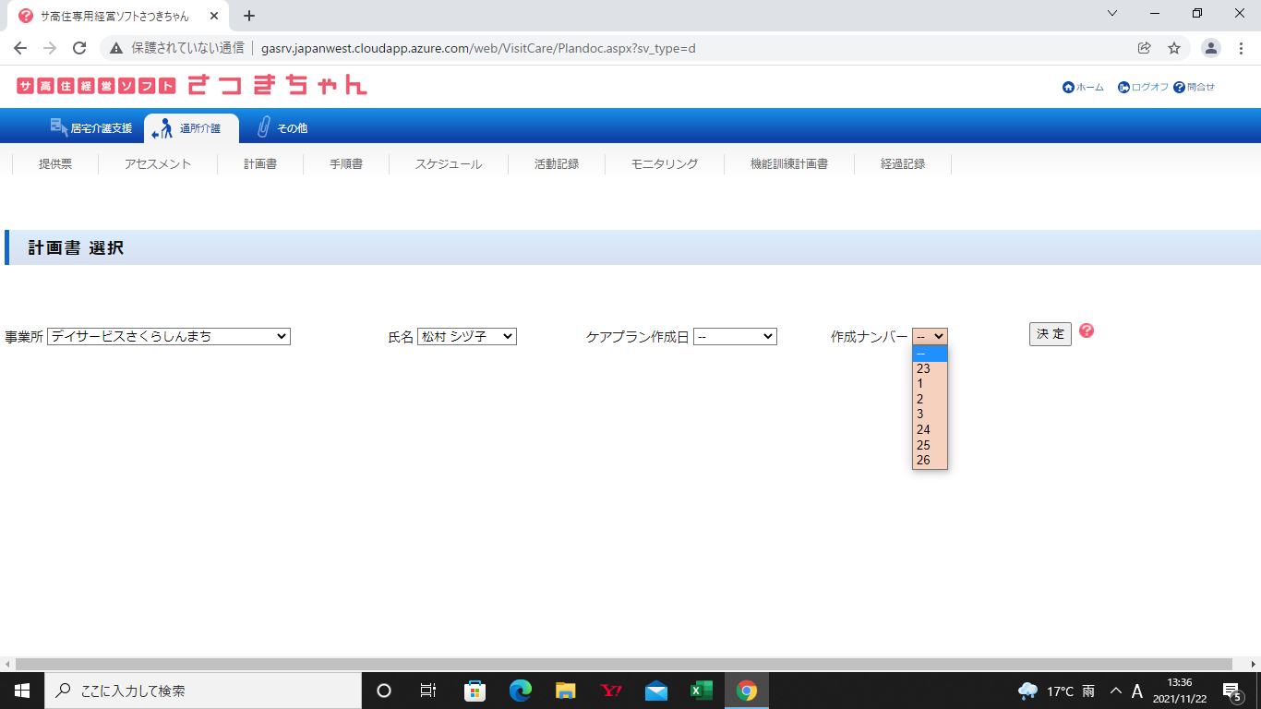1261x709 pixels.
Task: Select option 23 in 作成ナンバー list
Action: 924,368
